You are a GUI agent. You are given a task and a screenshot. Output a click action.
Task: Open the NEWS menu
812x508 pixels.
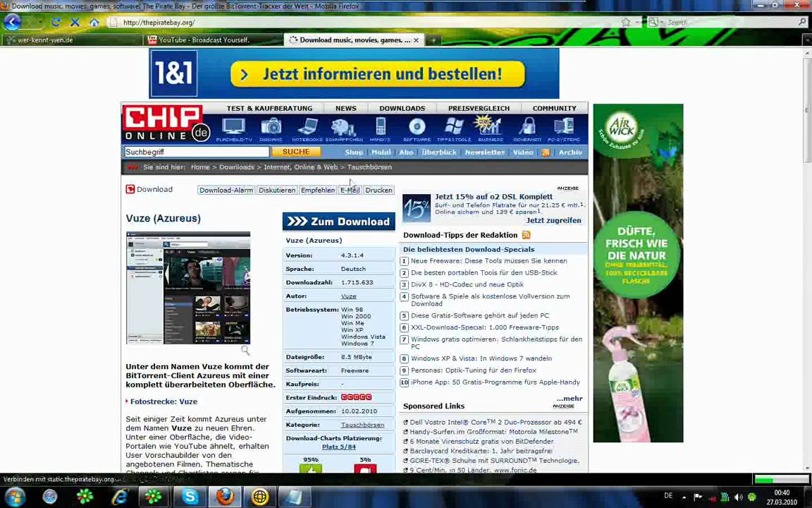[345, 109]
